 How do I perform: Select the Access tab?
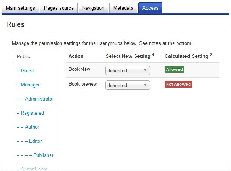click(x=150, y=8)
